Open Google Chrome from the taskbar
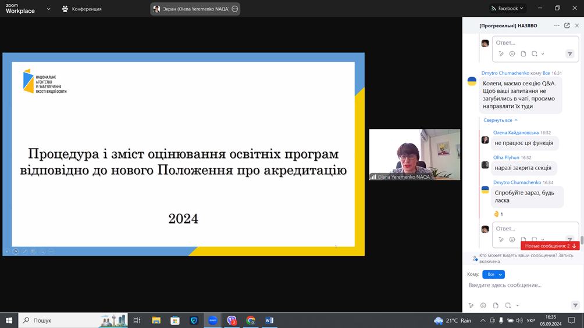 (x=251, y=320)
